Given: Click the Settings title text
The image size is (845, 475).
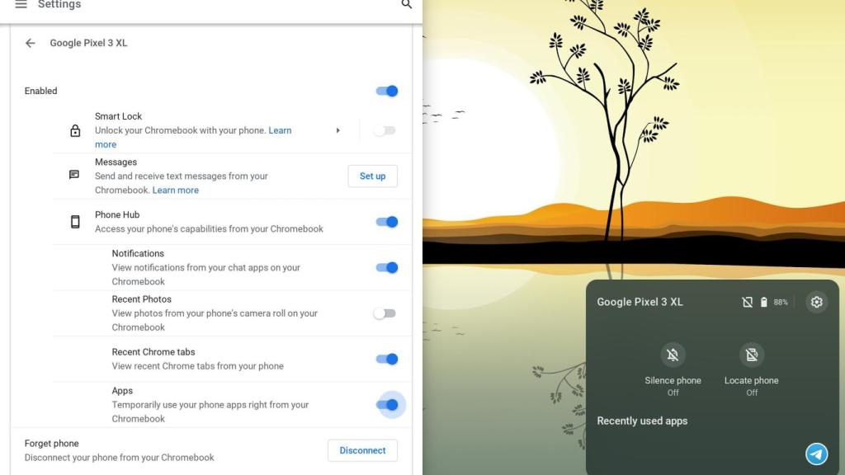Looking at the screenshot, I should point(59,4).
